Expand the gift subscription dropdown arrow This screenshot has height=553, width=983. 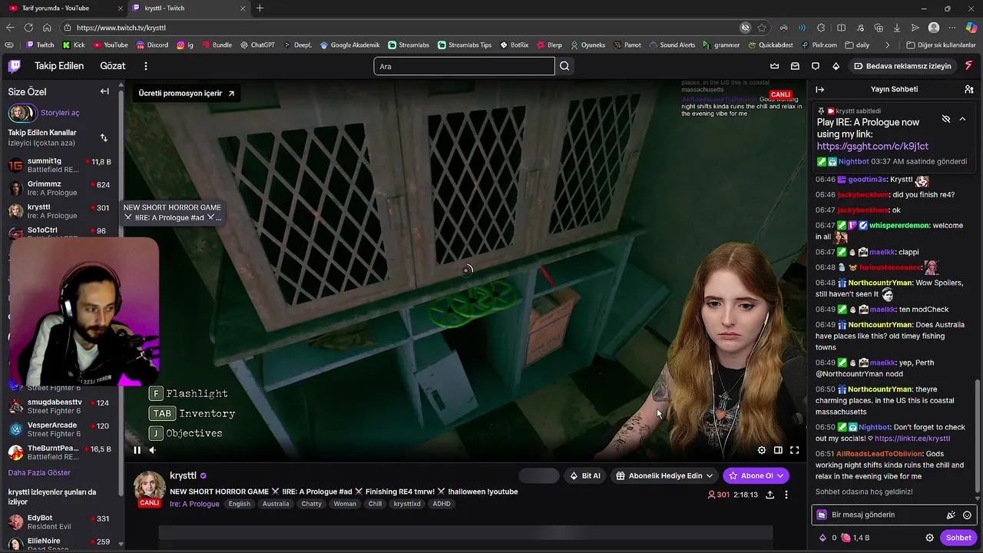point(710,475)
